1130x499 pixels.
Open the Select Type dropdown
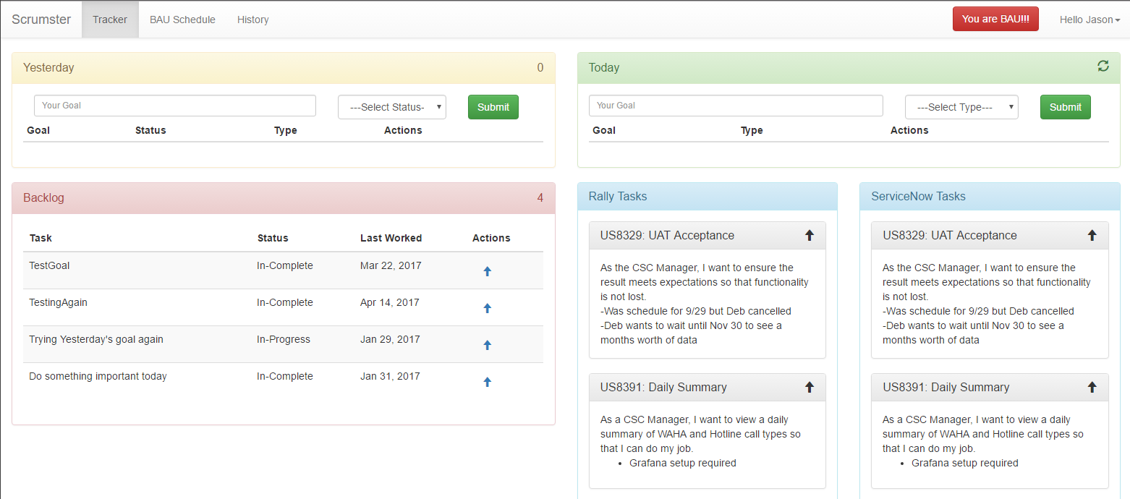[x=961, y=106]
